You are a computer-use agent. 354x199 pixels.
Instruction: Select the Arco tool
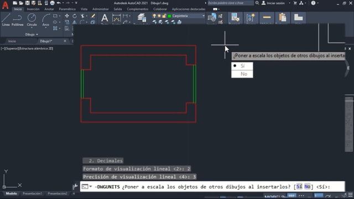(x=45, y=20)
